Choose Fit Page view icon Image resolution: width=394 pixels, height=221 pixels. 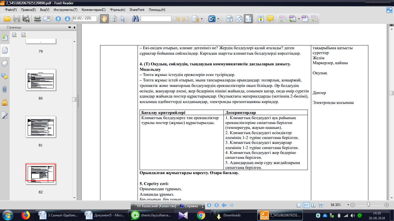point(239,19)
